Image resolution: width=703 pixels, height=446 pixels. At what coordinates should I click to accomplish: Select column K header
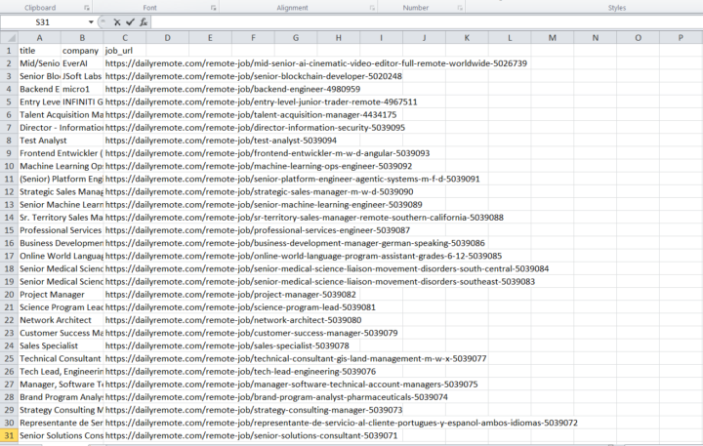click(x=467, y=38)
